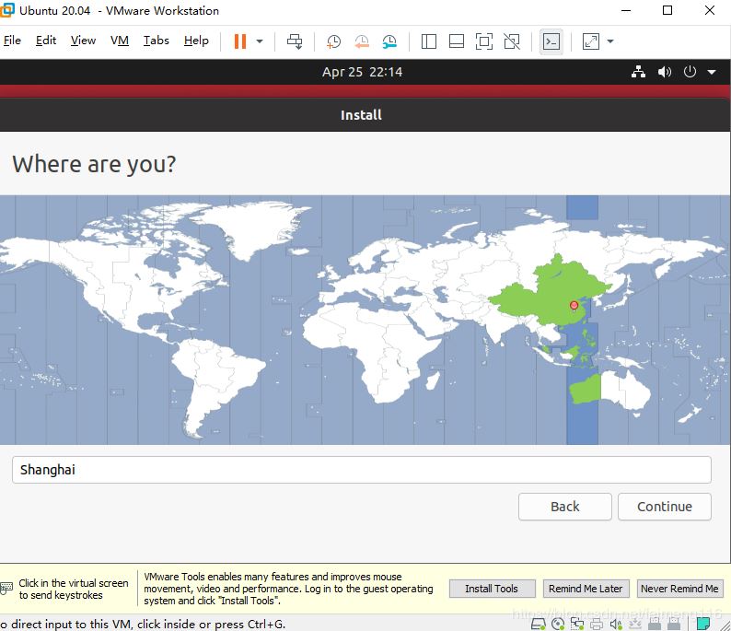Open the snapshot manager icon

390,41
